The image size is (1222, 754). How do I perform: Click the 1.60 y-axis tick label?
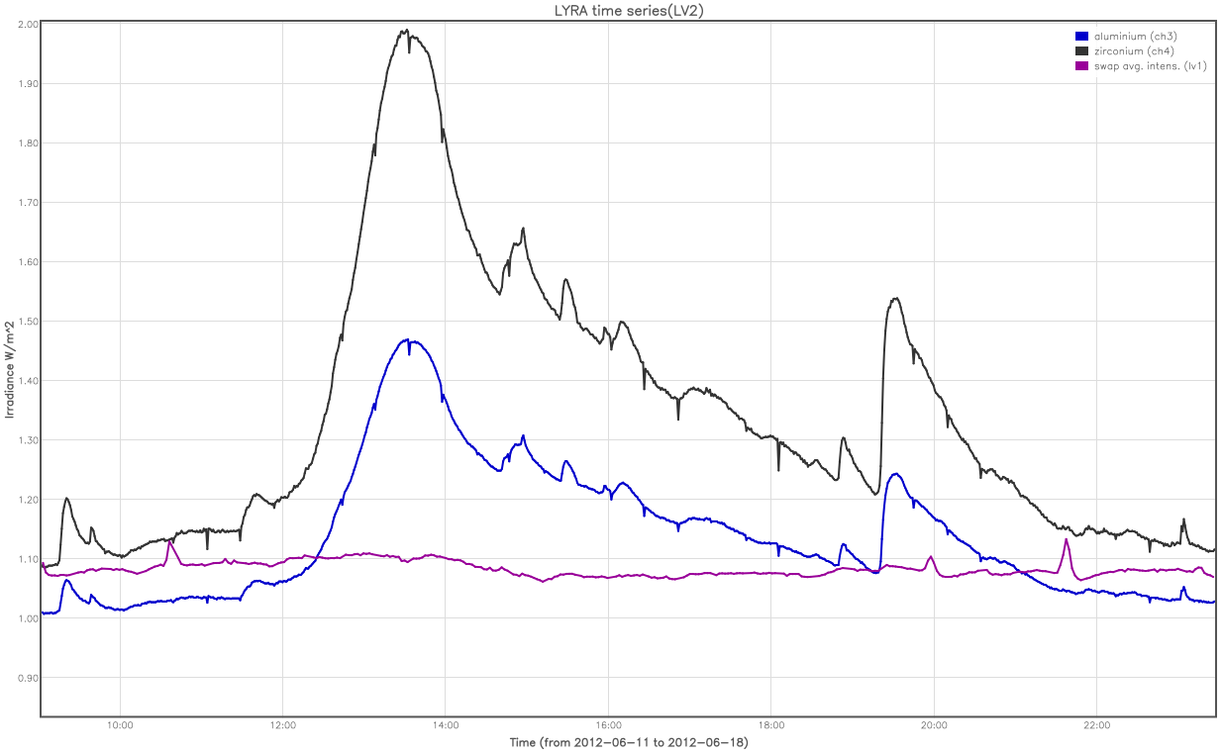(x=28, y=261)
